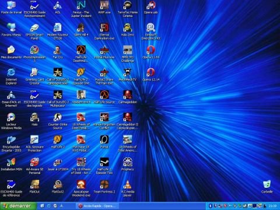This screenshot has height=210, width=280.
Task: Select Counter-Strike Source icon
Action: pos(58,117)
